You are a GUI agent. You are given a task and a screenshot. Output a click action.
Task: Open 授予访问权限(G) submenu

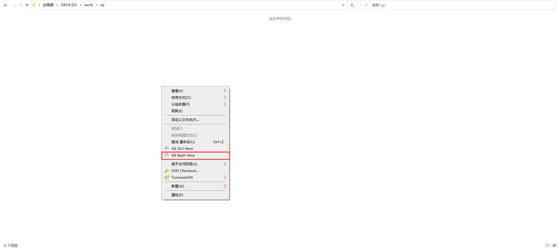(x=195, y=164)
